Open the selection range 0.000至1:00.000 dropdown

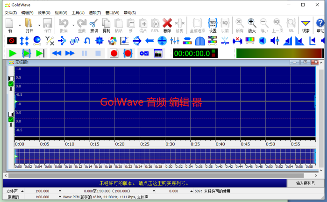(154, 191)
